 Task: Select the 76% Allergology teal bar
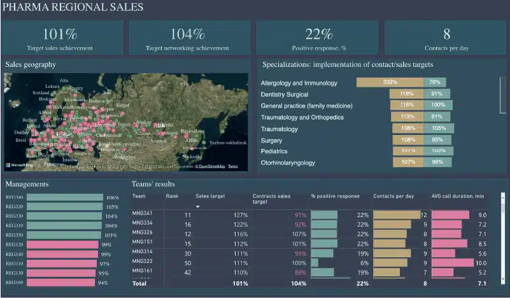tap(435, 82)
